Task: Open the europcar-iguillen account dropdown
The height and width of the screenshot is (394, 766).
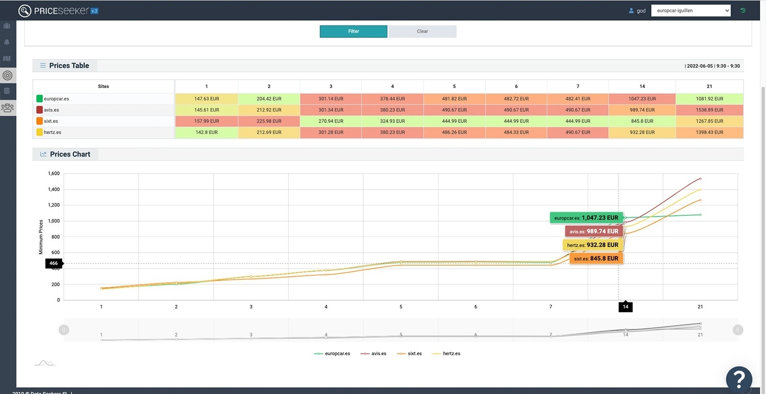Action: (x=691, y=11)
